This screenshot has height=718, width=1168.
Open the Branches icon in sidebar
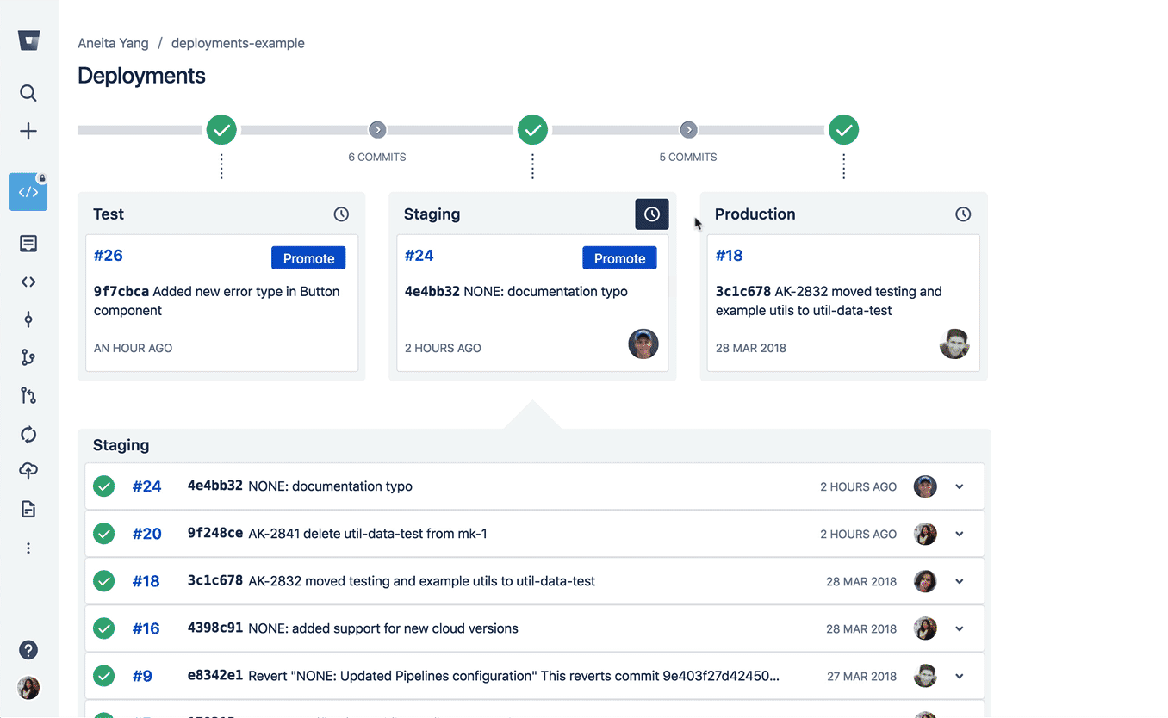[28, 357]
